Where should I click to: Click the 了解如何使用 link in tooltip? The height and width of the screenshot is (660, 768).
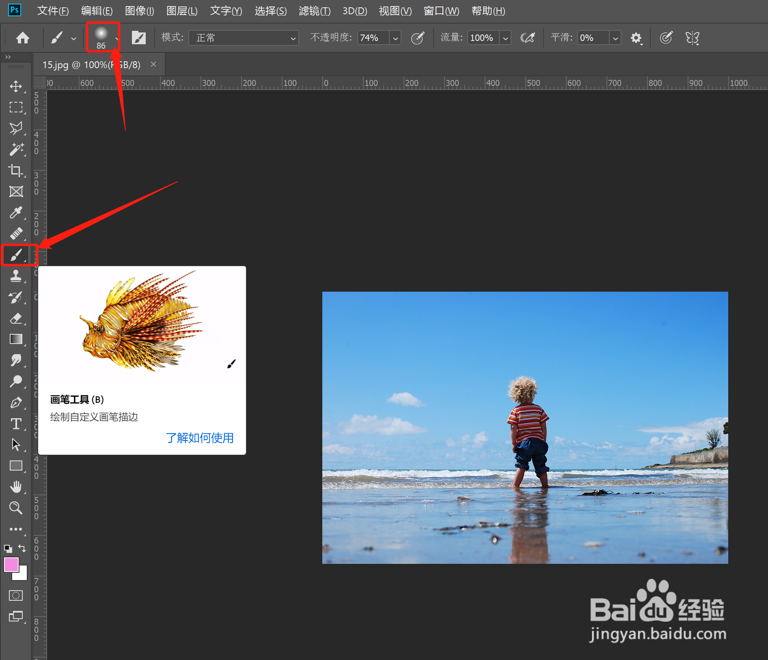[199, 438]
